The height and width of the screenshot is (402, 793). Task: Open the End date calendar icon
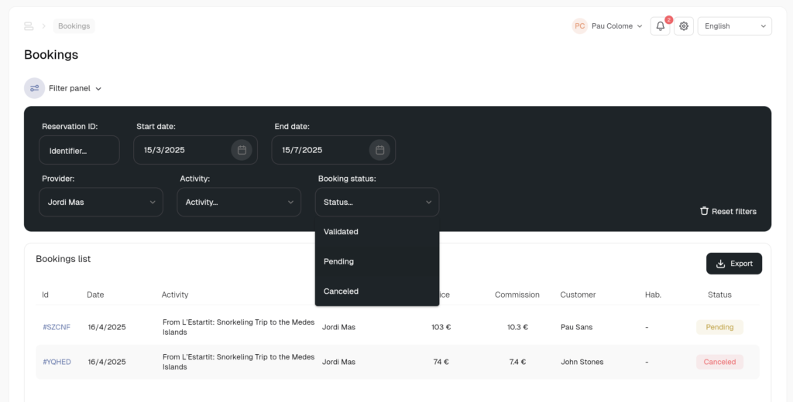point(379,150)
